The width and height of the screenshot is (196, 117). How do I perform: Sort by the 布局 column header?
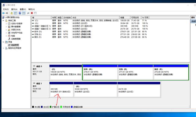[54, 18]
